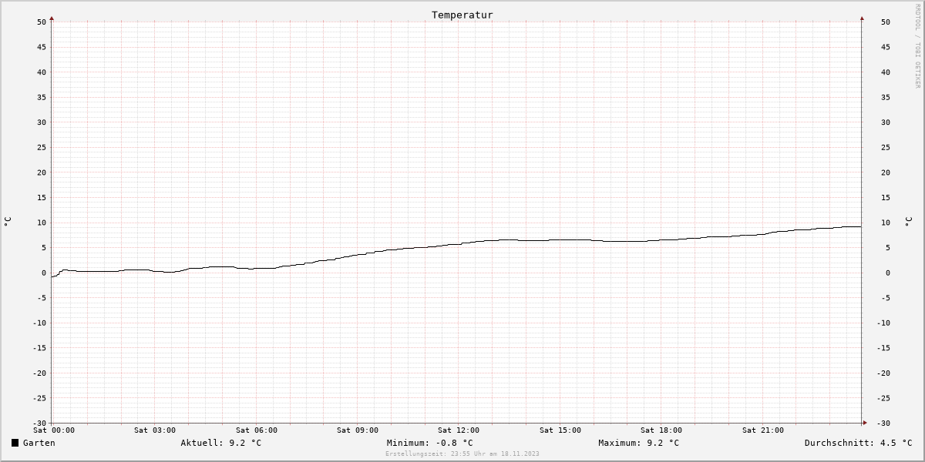Screen dimensions: 925x462
Task: Click the "Sat 21:00" time axis label
Action: point(763,430)
